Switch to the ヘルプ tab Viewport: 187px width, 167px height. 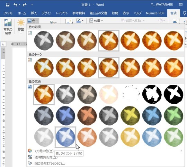tap(137, 13)
